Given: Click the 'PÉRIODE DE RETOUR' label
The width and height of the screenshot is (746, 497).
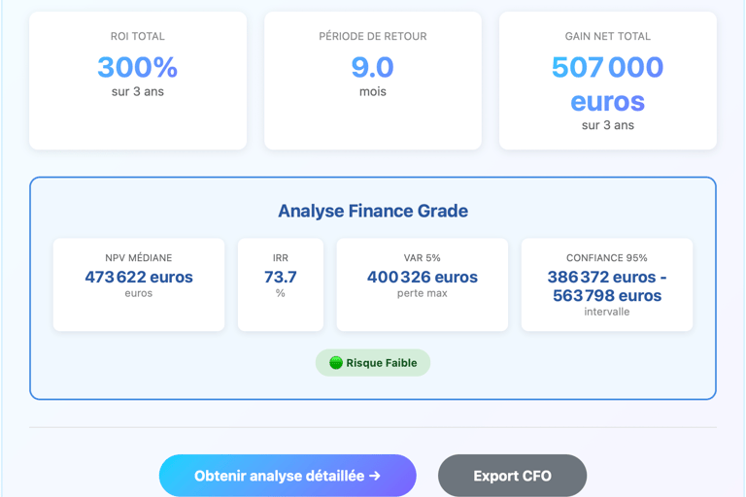Looking at the screenshot, I should tap(373, 36).
